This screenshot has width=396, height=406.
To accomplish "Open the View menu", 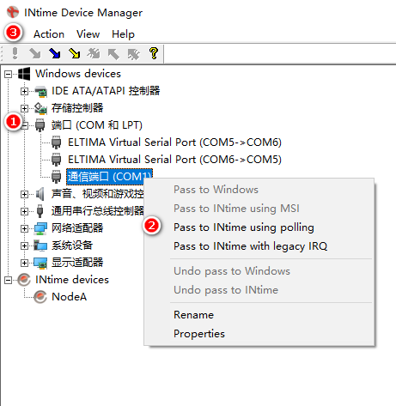I will 88,34.
